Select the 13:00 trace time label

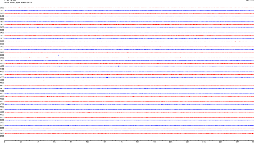pos(2,80)
